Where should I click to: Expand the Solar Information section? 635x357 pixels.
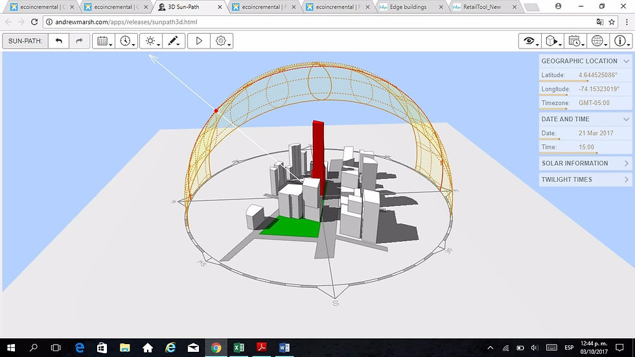coord(585,163)
